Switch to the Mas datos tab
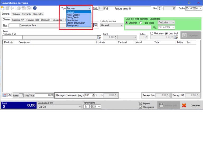This screenshot has width=203, height=144. (x=38, y=14)
